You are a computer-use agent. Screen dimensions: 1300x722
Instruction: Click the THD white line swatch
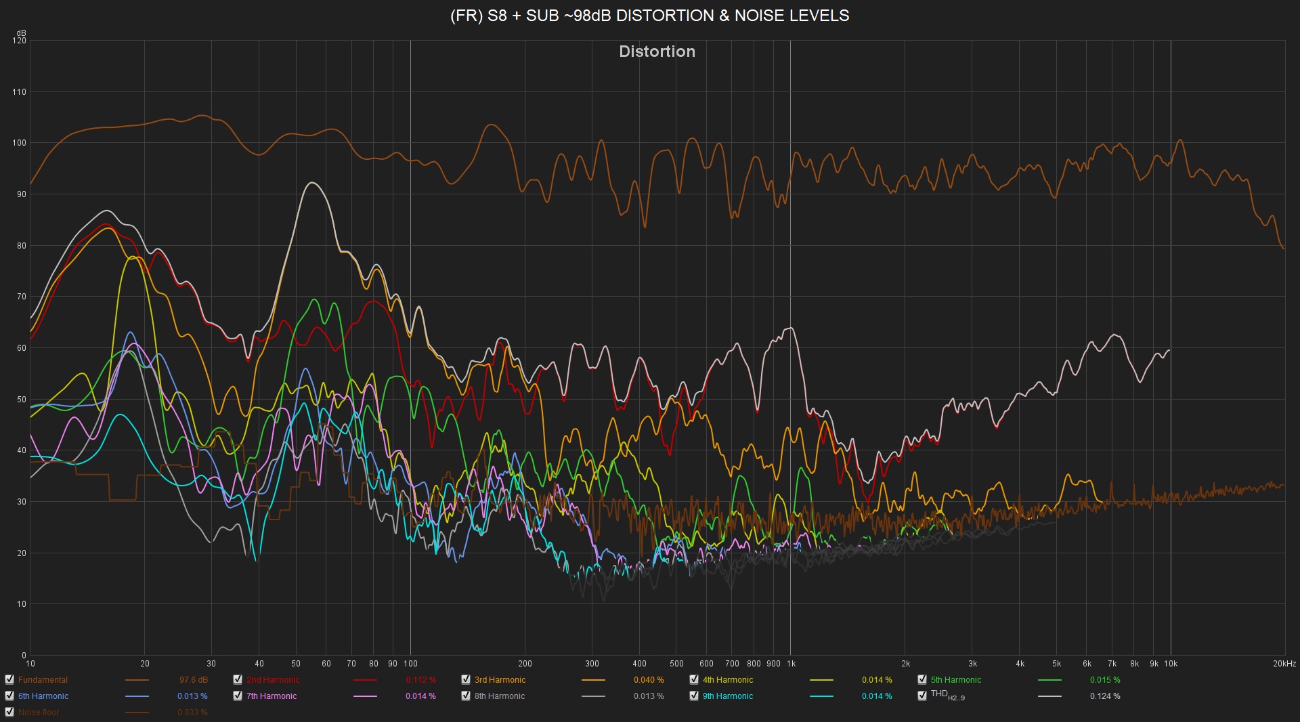(x=1049, y=696)
